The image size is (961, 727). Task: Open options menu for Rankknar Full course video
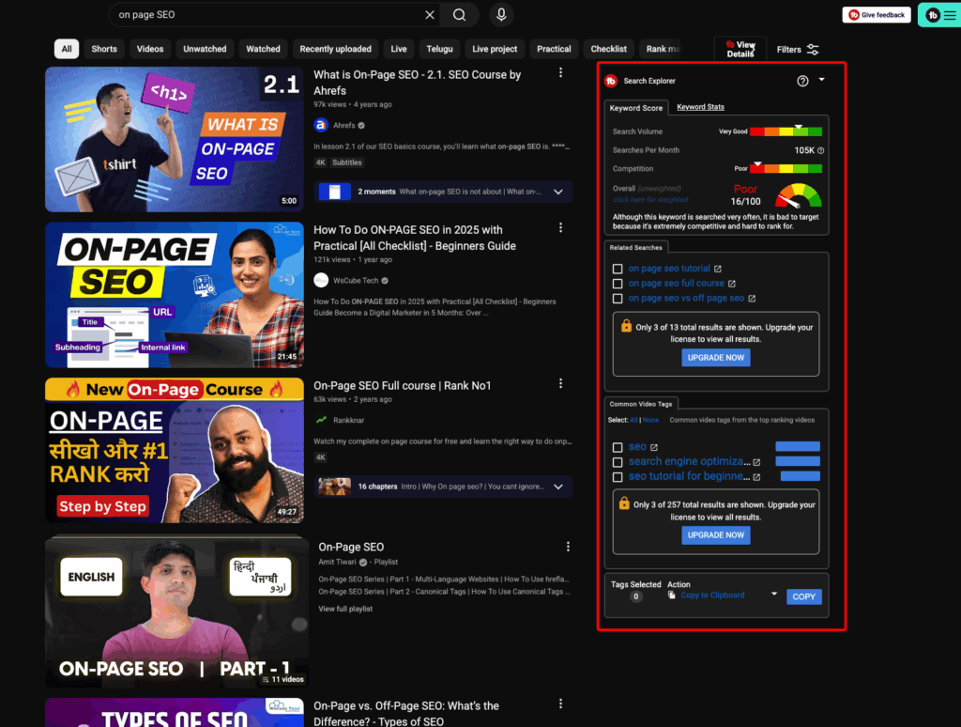[x=560, y=384]
